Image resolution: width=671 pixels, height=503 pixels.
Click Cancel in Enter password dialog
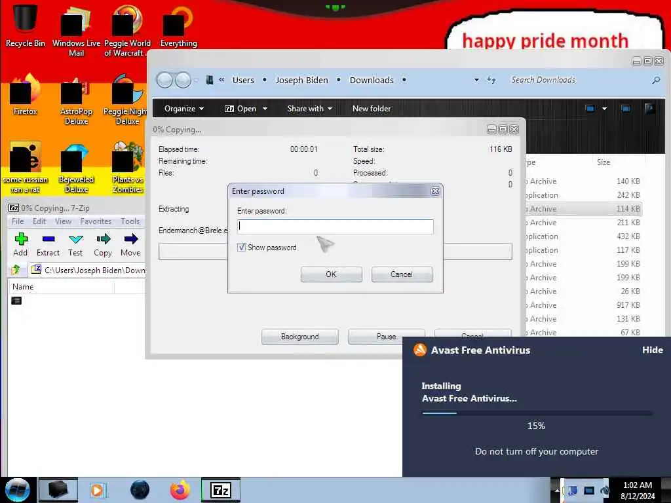coord(402,274)
